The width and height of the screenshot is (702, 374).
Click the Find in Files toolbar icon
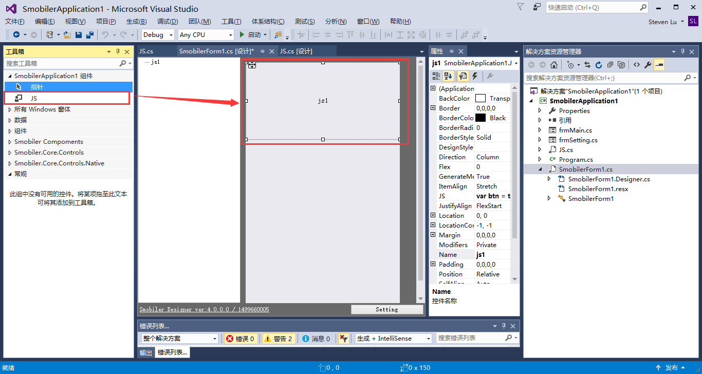(x=278, y=35)
